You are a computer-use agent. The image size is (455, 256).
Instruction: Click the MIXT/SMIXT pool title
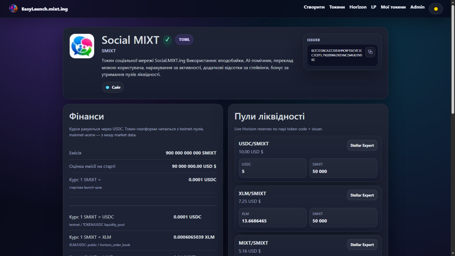(x=253, y=243)
